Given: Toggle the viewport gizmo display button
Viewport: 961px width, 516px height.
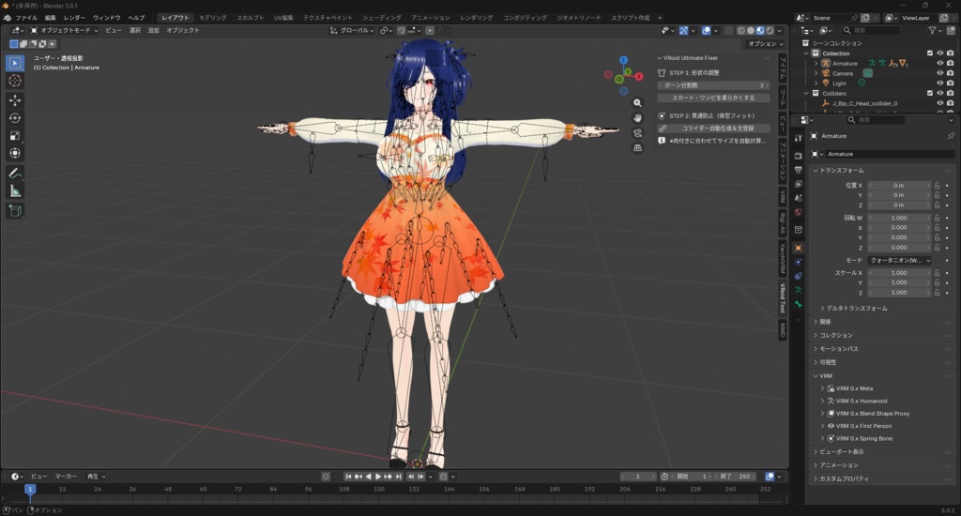Looking at the screenshot, I should click(683, 30).
